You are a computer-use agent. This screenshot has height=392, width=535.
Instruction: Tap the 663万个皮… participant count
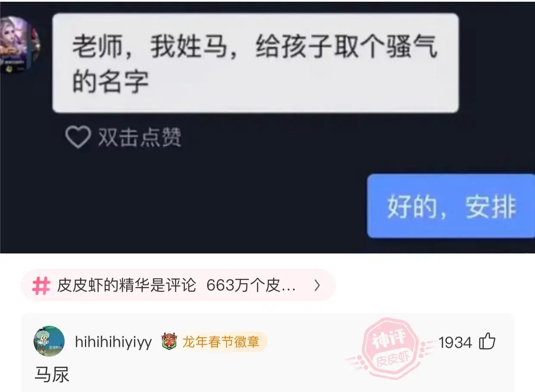251,286
